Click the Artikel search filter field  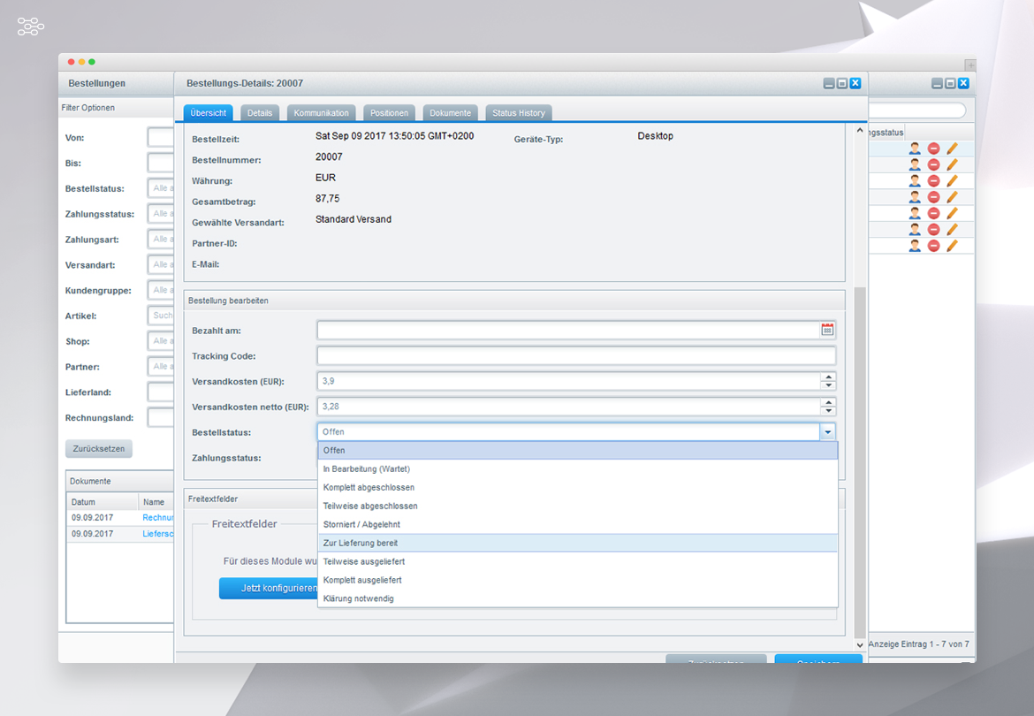160,316
